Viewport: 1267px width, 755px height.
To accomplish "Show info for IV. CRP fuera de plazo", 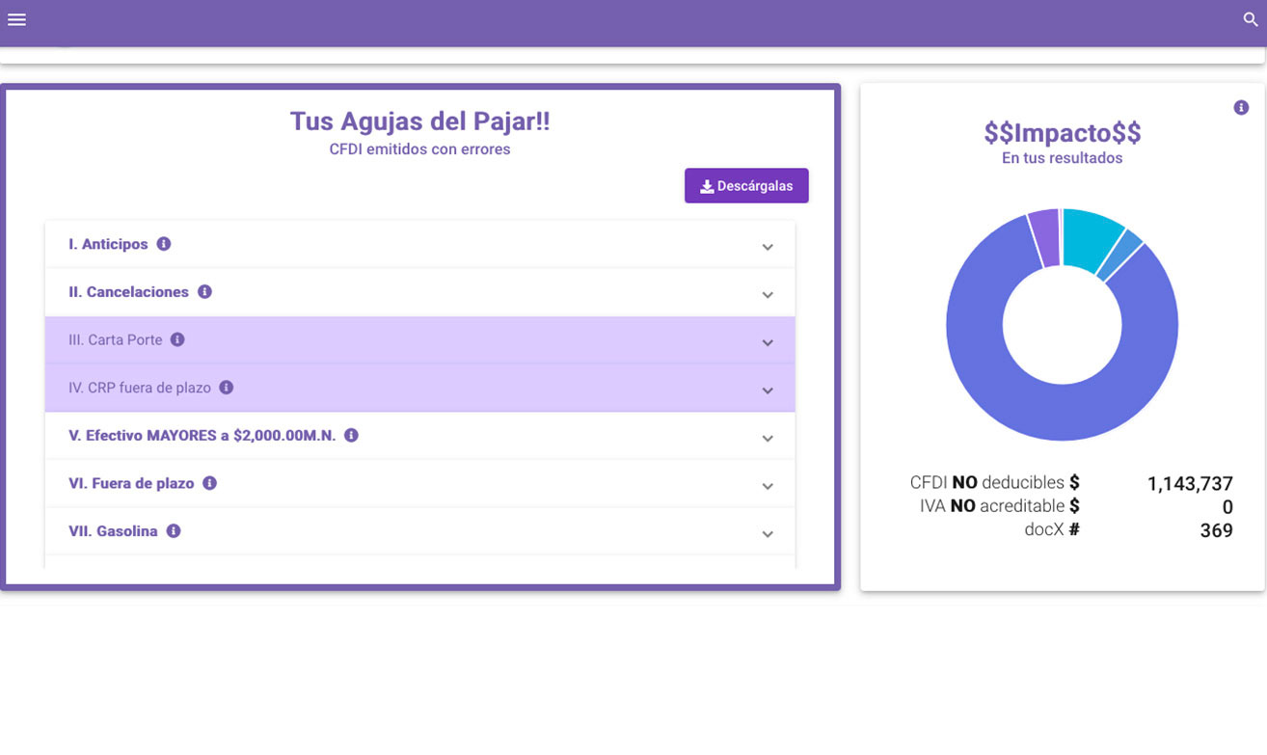I will [x=227, y=387].
